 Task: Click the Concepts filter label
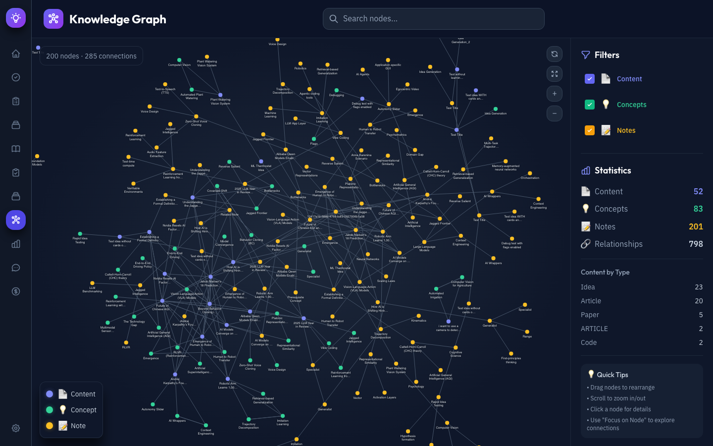[632, 105]
